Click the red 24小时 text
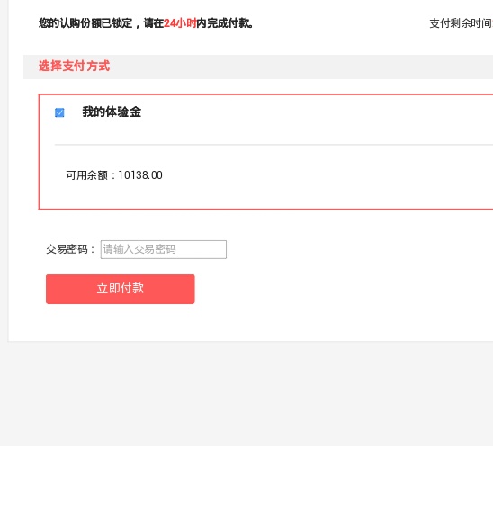 [180, 23]
